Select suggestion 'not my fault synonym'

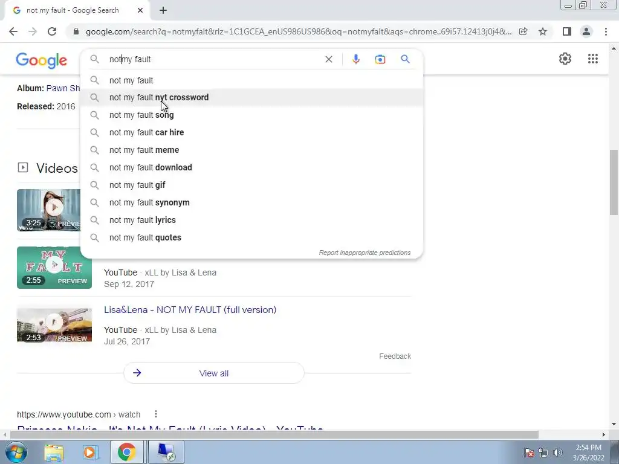coord(251,202)
